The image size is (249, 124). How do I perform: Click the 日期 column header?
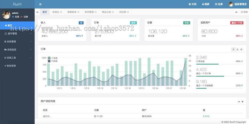(x=96, y=110)
